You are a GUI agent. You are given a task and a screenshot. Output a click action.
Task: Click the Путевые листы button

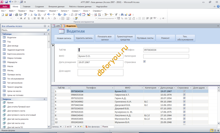click(145, 38)
